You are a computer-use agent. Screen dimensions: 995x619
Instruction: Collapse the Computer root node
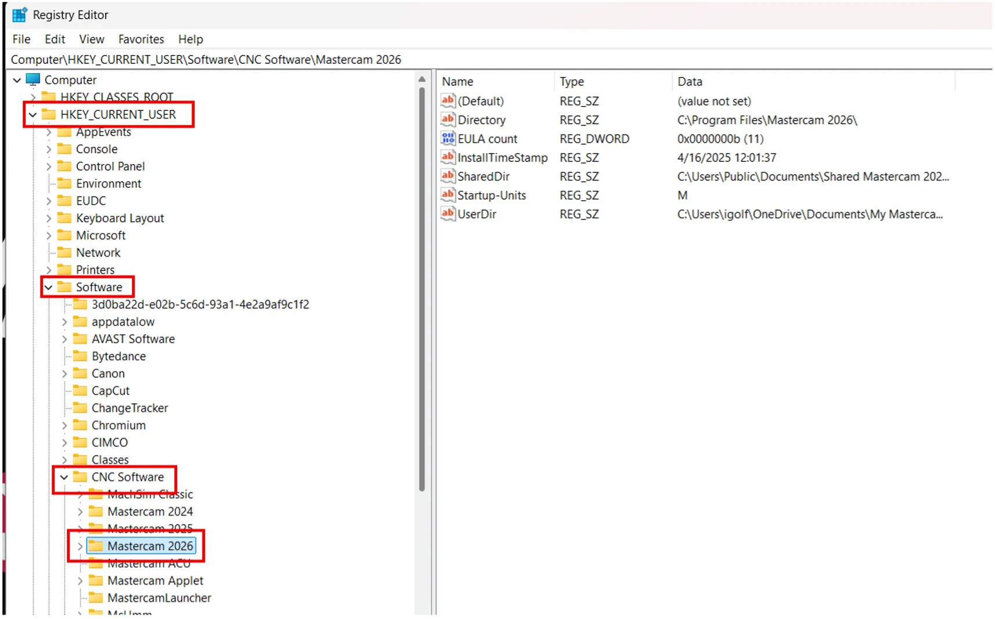tap(17, 80)
